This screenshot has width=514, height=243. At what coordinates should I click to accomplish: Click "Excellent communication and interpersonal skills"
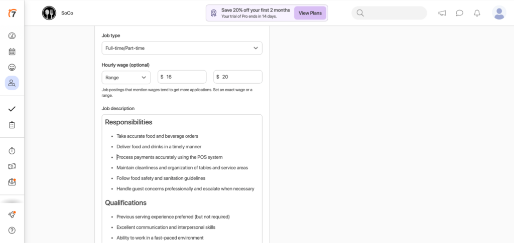(x=166, y=227)
